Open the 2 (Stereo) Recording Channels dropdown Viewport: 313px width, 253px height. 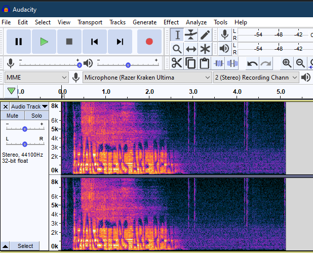point(256,78)
